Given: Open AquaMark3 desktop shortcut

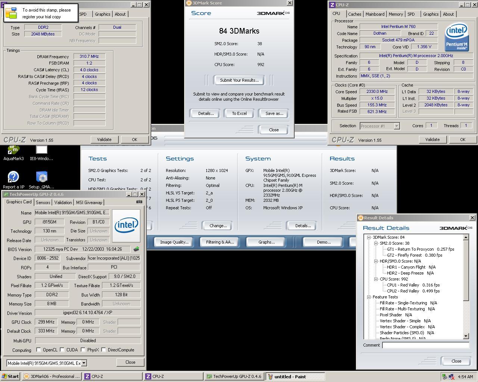Looking at the screenshot, I should coord(13,153).
